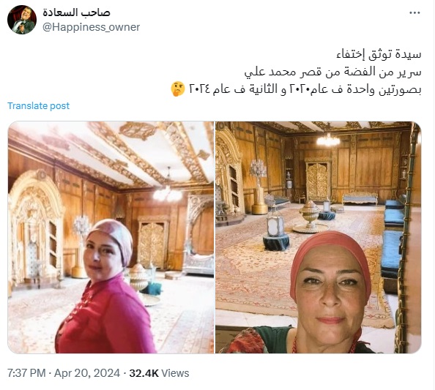Click the first line of post text سيدة توثق إختفاء
The height and width of the screenshot is (390, 435).
[379, 53]
